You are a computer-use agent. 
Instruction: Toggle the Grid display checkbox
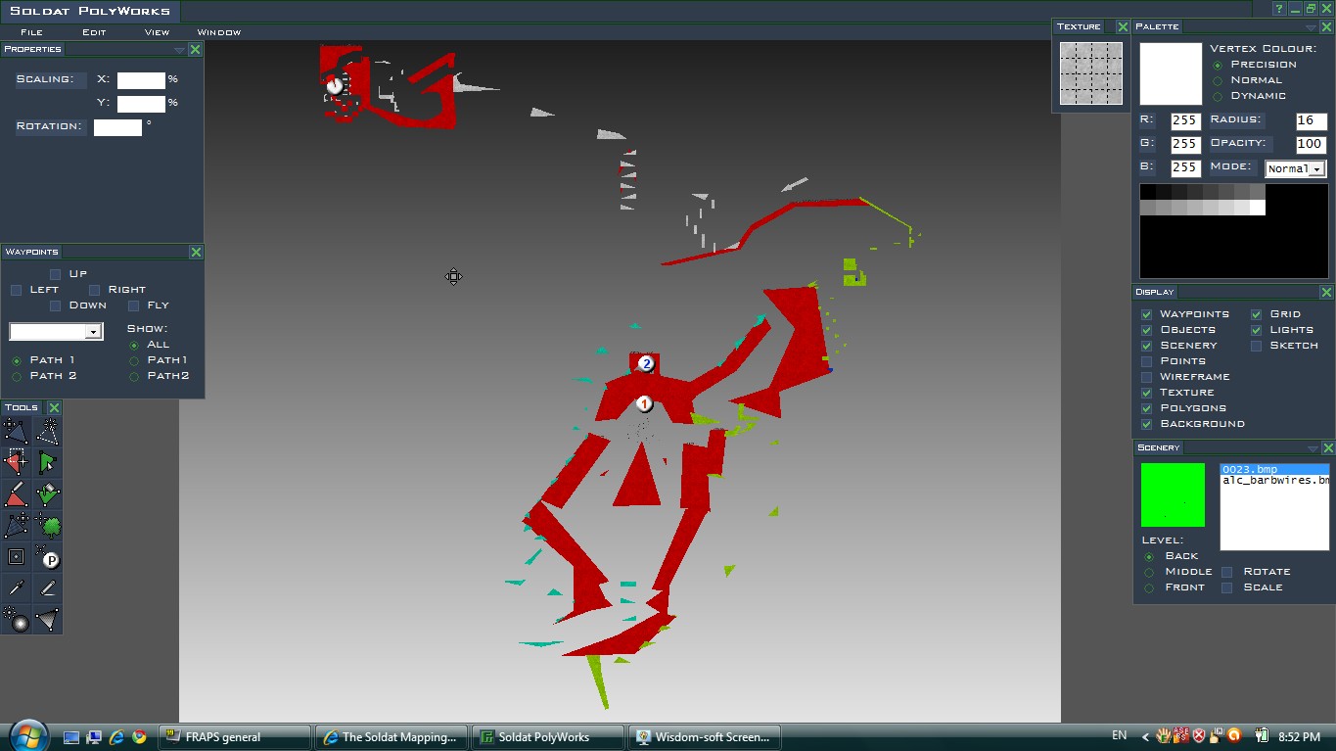coord(1257,314)
